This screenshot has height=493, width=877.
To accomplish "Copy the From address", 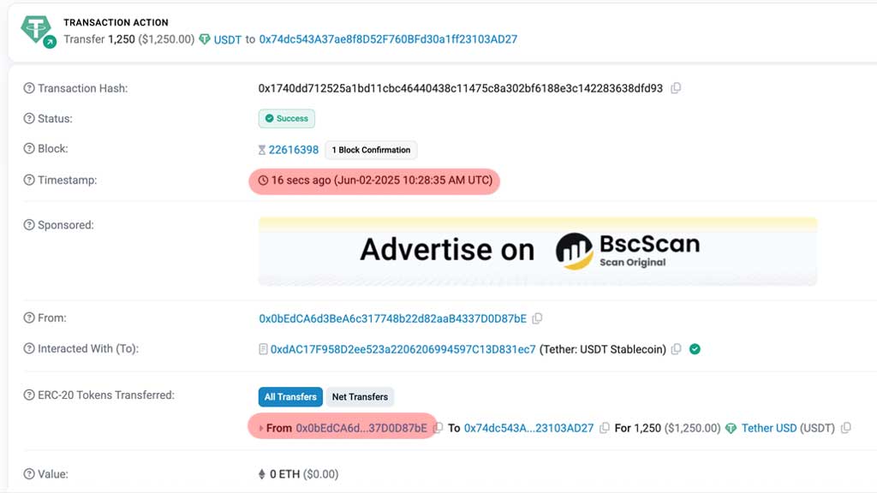I will 537,318.
